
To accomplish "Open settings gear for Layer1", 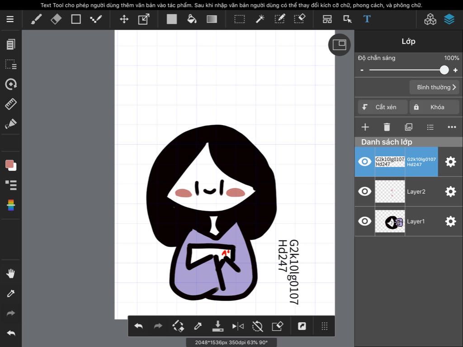I will tap(450, 221).
